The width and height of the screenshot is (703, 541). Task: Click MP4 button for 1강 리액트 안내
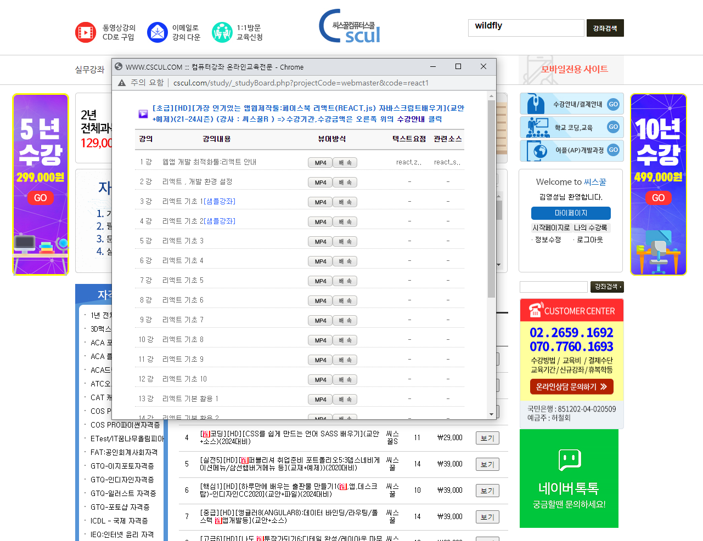[x=320, y=163]
